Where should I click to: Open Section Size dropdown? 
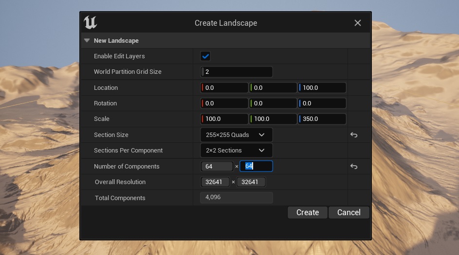pos(237,135)
